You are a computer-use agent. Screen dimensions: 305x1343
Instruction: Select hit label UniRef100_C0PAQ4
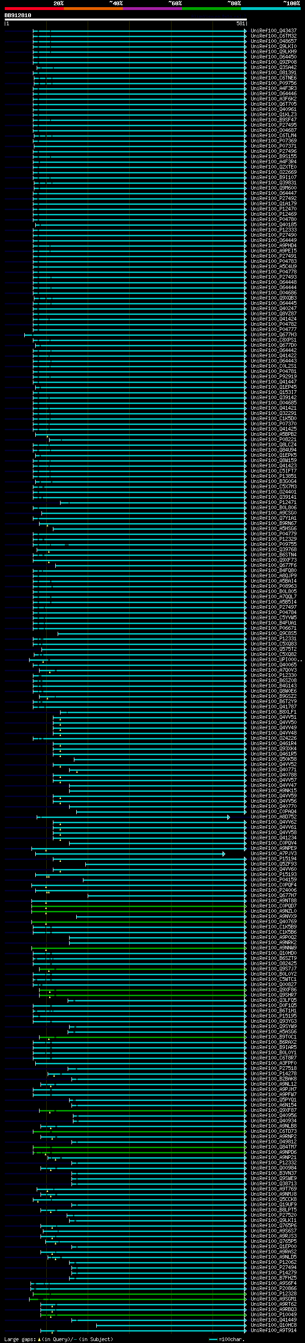click(x=274, y=812)
